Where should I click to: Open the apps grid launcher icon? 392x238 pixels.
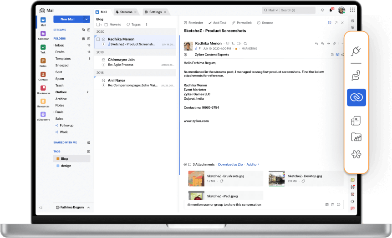pos(352,10)
